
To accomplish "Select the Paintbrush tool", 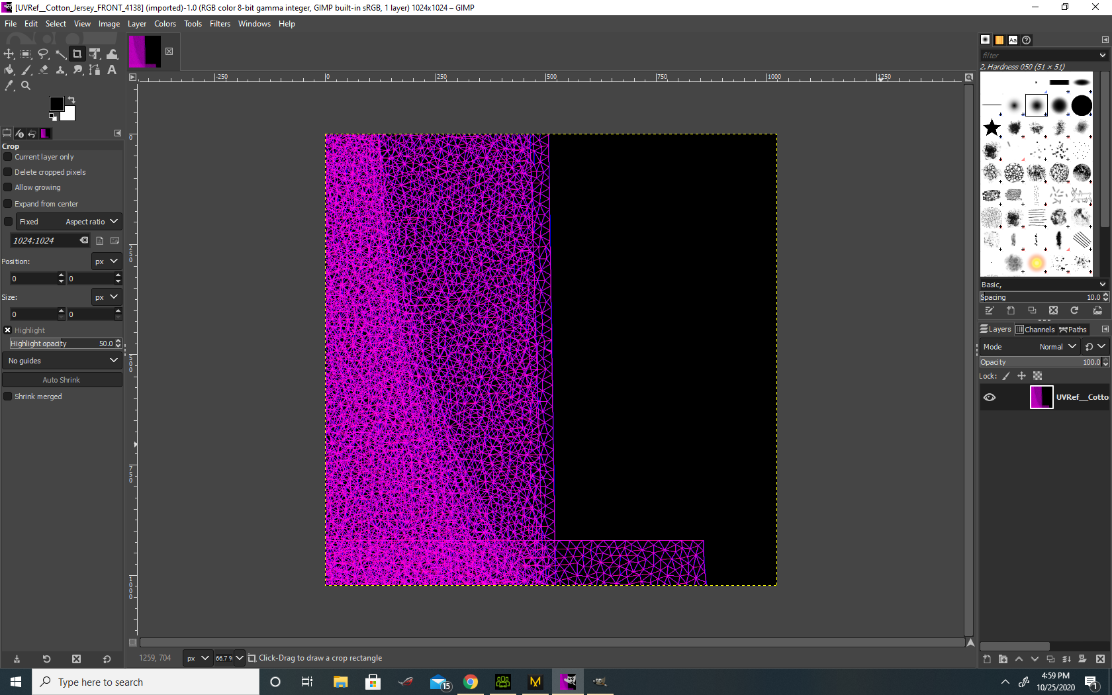I will [26, 70].
